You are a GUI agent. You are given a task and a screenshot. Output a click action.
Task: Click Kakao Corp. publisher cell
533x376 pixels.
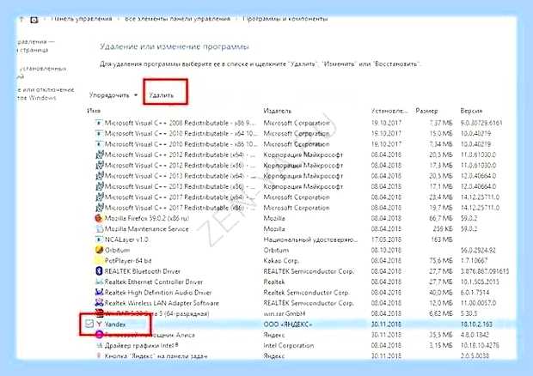pyautogui.click(x=281, y=261)
